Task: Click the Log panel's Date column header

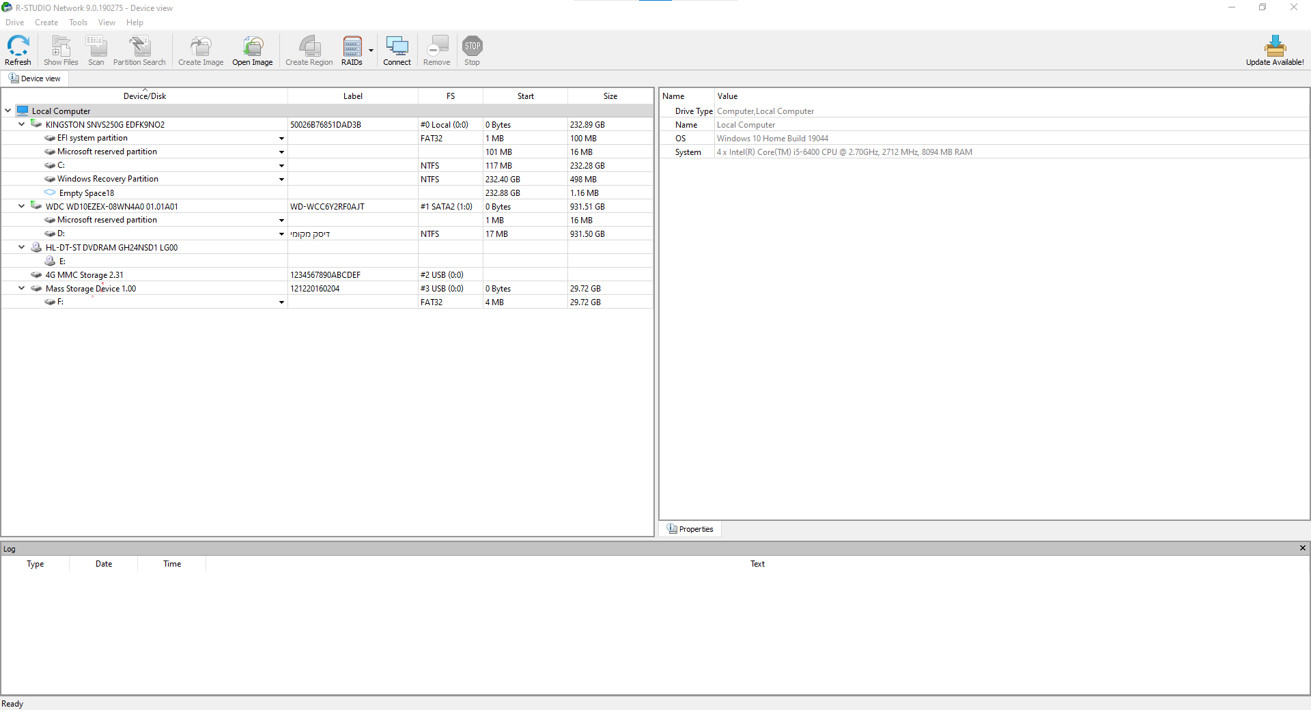Action: coord(104,564)
